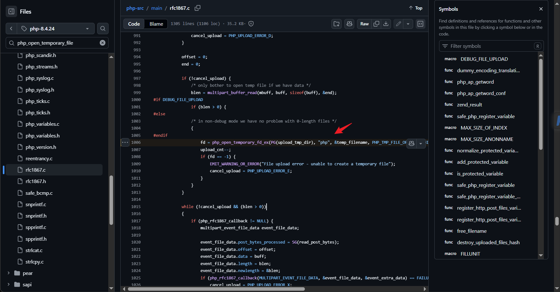Open rfc1867.h in the file tree
This screenshot has width=560, height=292.
[36, 181]
